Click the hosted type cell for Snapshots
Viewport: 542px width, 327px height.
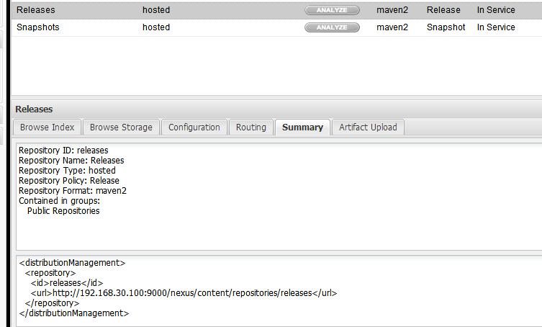[x=156, y=27]
